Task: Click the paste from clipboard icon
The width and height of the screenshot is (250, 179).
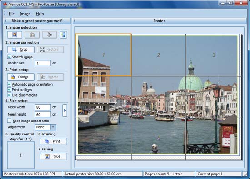Action: coord(32,34)
